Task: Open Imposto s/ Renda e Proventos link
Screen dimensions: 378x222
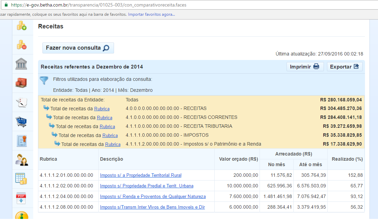Action: tap(153, 196)
